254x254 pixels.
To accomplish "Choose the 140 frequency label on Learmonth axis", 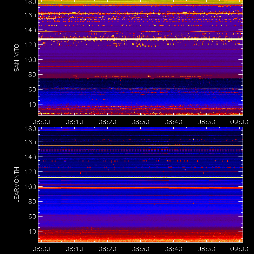I will (30, 157).
